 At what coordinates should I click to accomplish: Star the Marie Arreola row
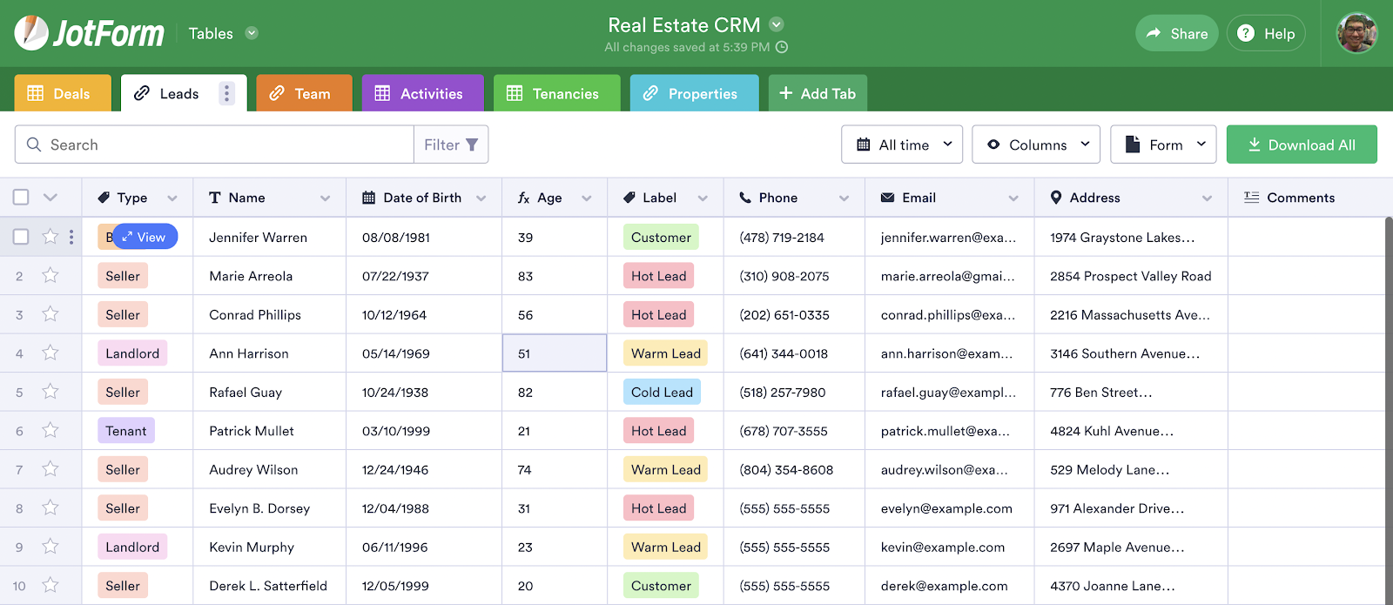50,275
